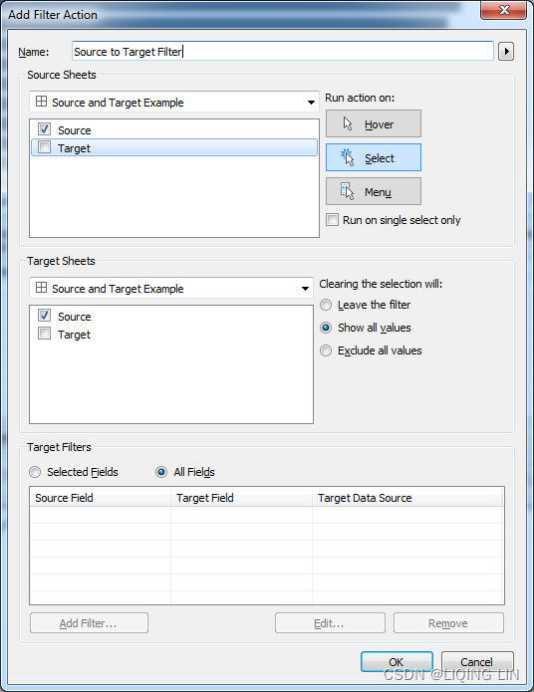Set action to run on Menu
This screenshot has height=692, width=534.
point(374,191)
